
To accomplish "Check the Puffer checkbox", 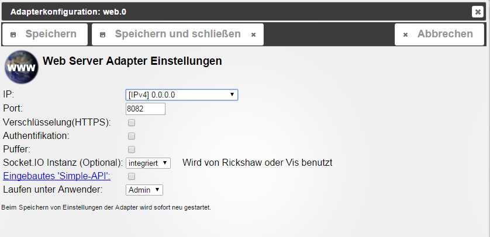I will point(132,149).
